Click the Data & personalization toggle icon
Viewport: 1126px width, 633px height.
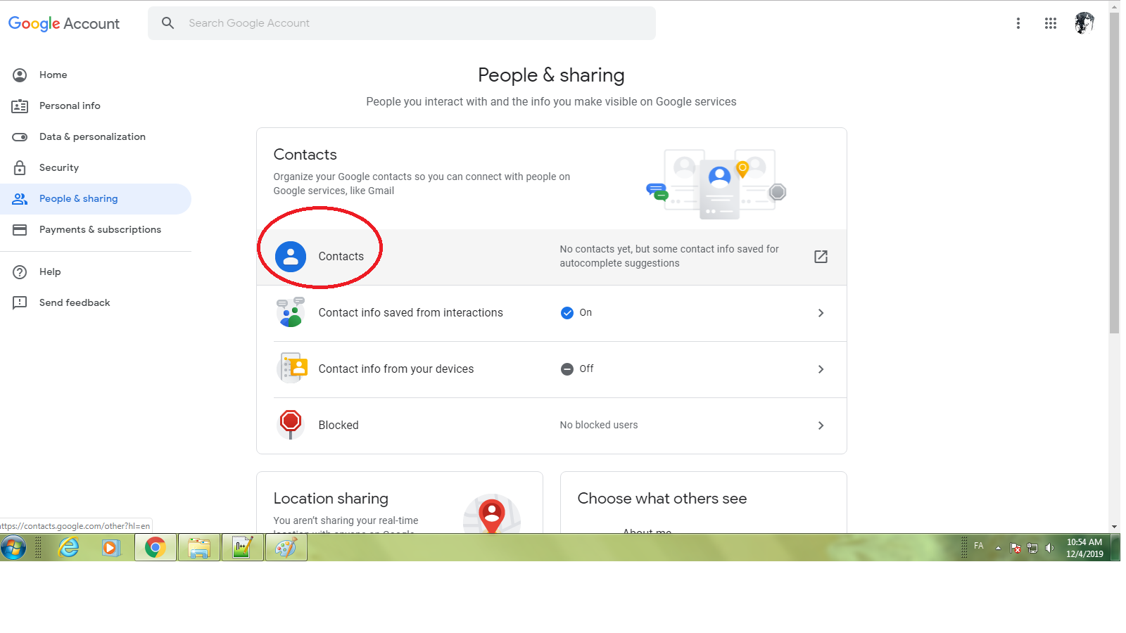click(x=20, y=136)
